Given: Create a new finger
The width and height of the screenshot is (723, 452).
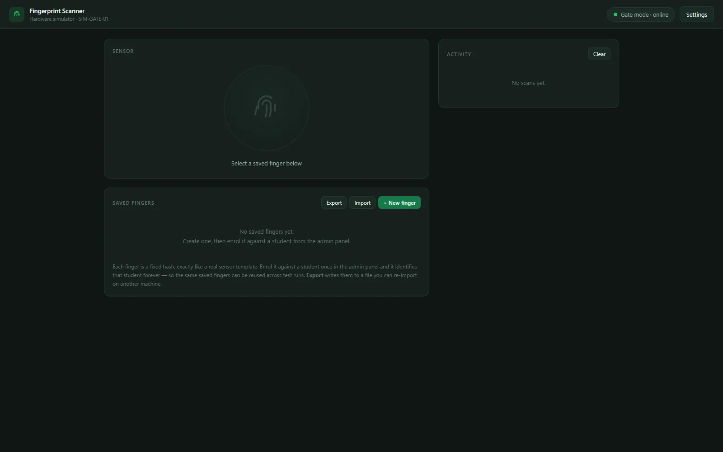Looking at the screenshot, I should 399,203.
